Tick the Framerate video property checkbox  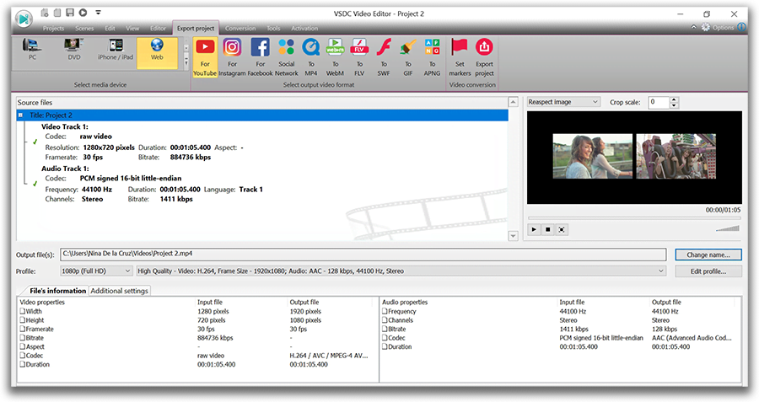[22, 329]
